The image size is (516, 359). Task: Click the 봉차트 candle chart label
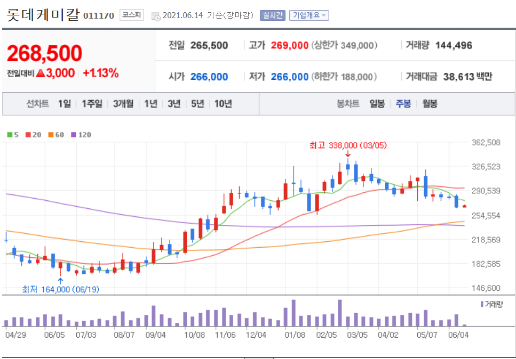coord(348,104)
